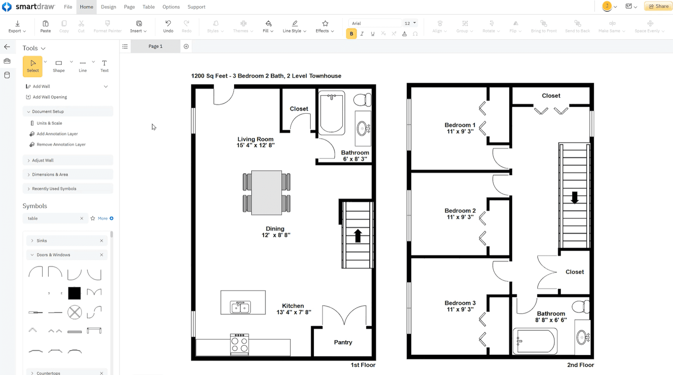Image resolution: width=673 pixels, height=375 pixels.
Task: Click the Add Wall tool
Action: pyautogui.click(x=41, y=86)
